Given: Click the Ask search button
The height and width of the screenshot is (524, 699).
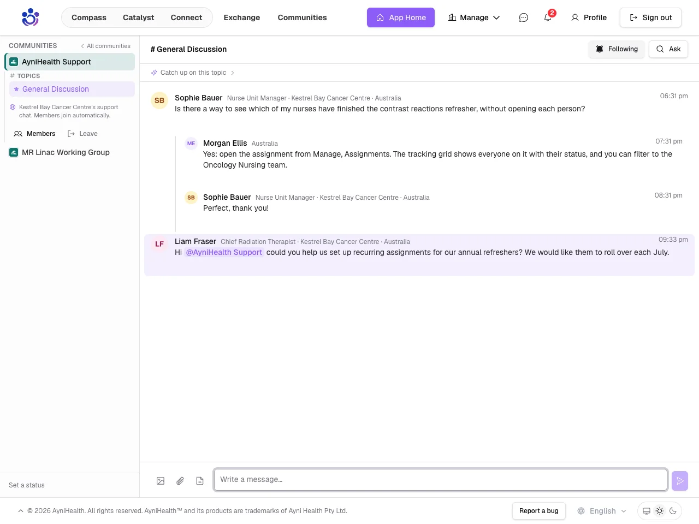Looking at the screenshot, I should tap(668, 49).
